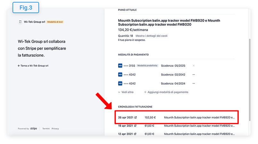Click the Quantità: 18 text
This screenshot has height=144, width=258.
coord(125,36)
